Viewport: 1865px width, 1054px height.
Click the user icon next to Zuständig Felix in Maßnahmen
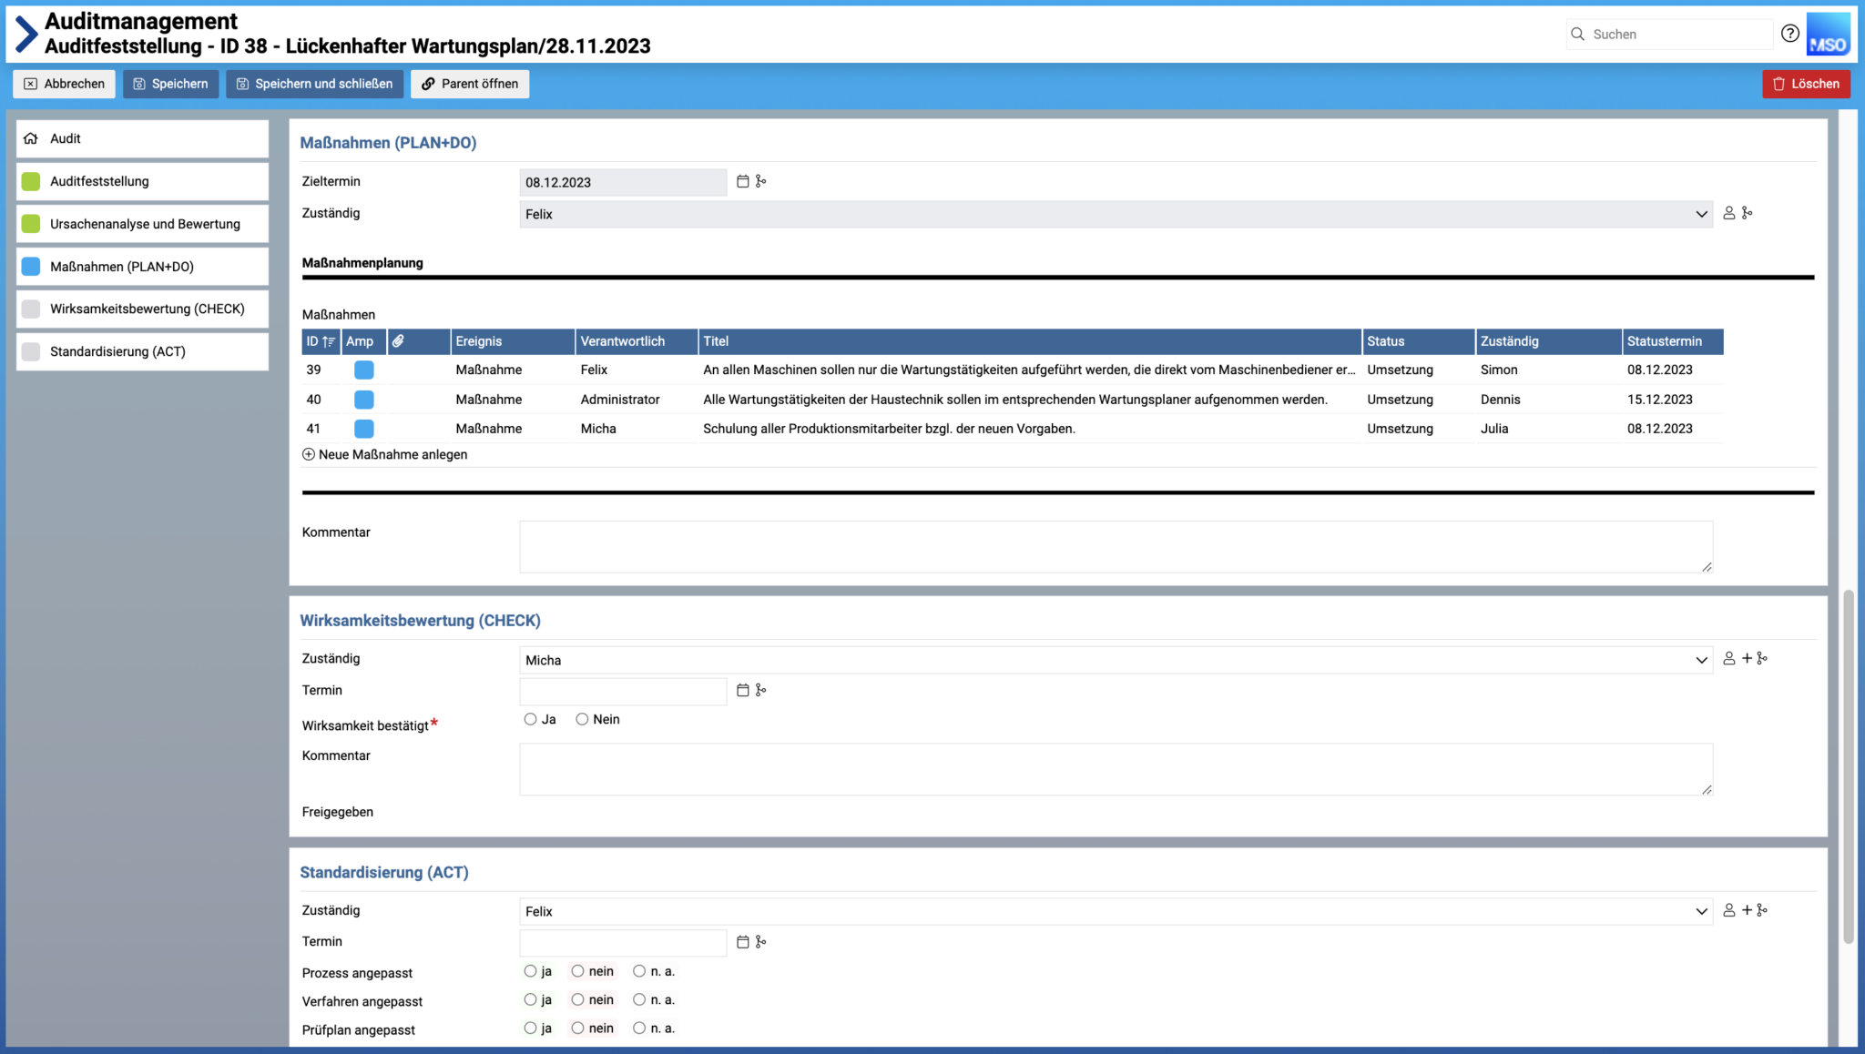(x=1728, y=213)
